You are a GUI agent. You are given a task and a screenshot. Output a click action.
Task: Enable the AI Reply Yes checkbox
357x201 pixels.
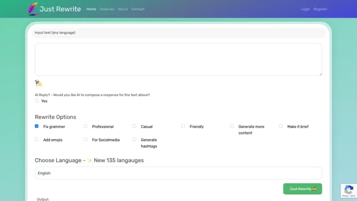pos(37,100)
